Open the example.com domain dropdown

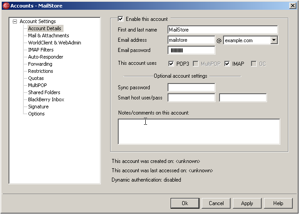274,40
